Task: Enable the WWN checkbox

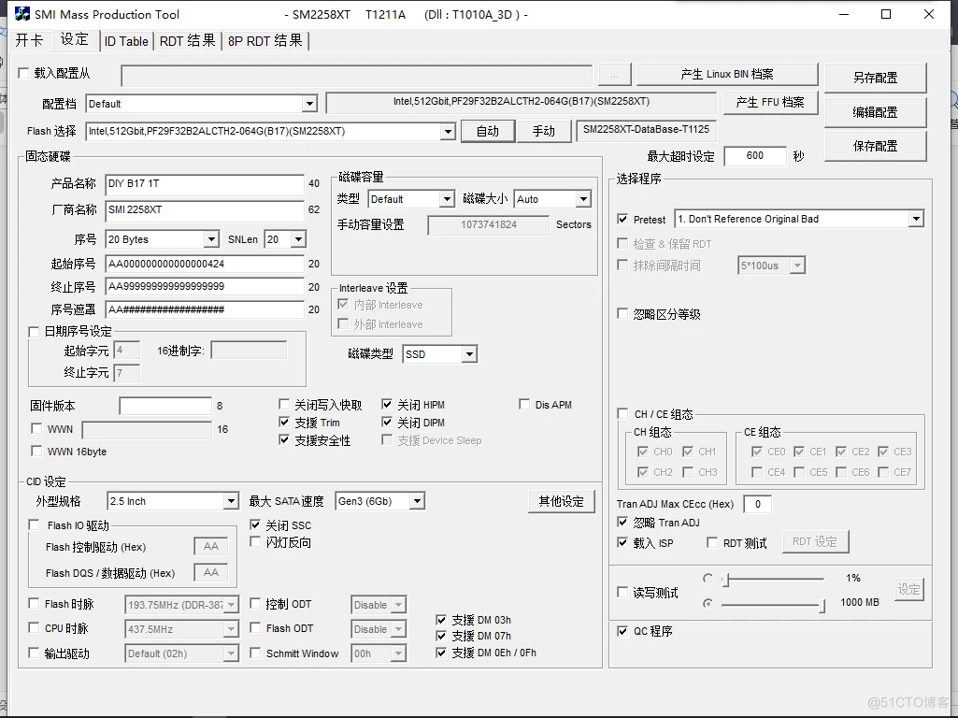Action: pyautogui.click(x=36, y=429)
